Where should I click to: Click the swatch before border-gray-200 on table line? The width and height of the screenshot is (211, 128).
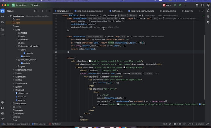[124, 67]
